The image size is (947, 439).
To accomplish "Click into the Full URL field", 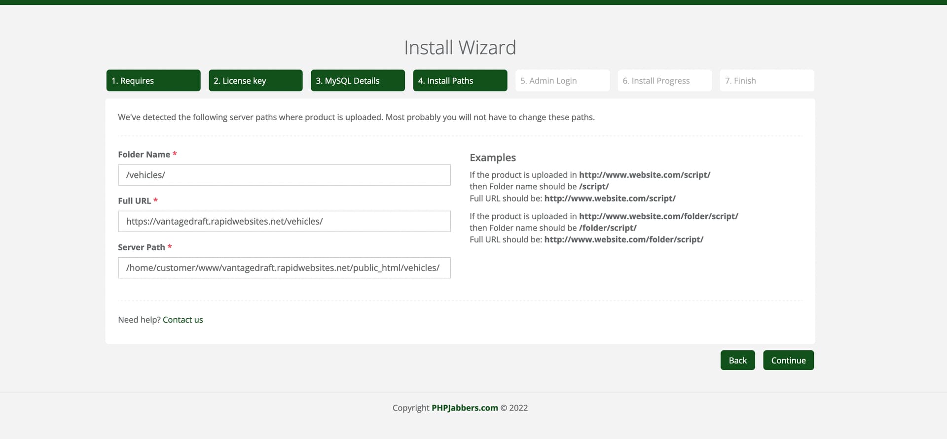I will point(284,221).
